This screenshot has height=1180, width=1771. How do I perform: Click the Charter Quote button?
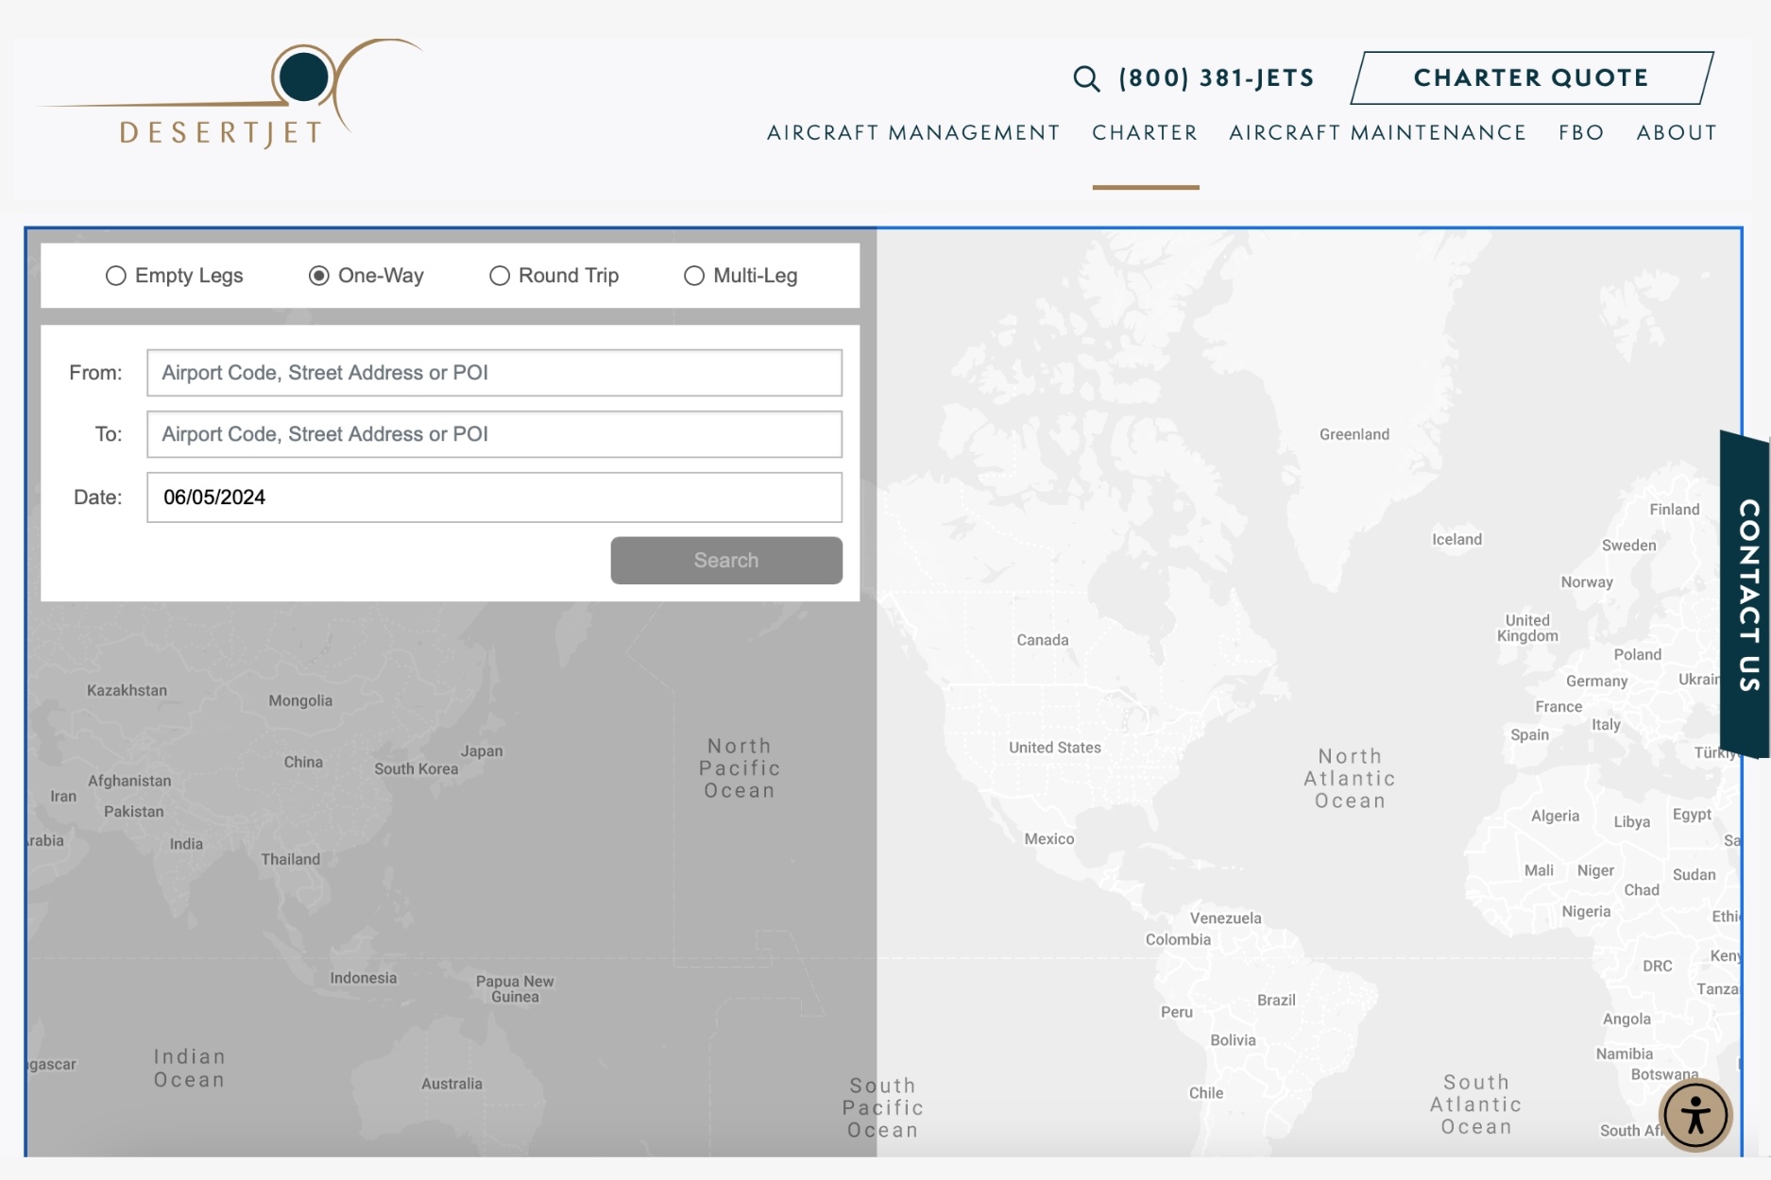(x=1531, y=77)
